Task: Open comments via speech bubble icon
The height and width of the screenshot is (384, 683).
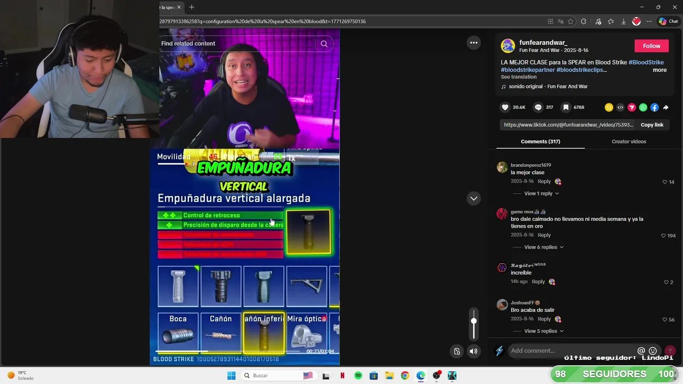Action: pos(538,107)
